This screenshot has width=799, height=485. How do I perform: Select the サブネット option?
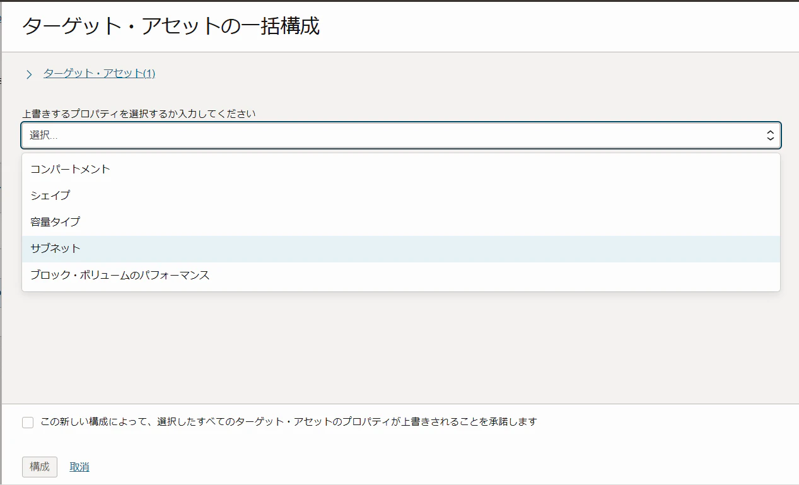tap(401, 248)
